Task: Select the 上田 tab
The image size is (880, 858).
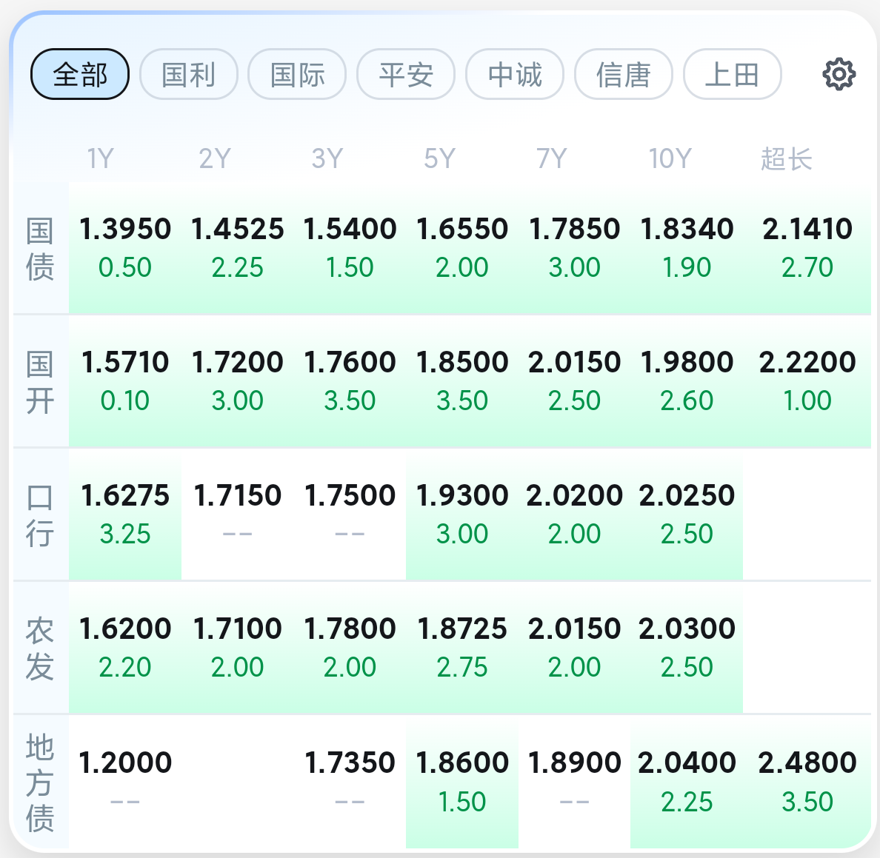Action: [x=732, y=74]
